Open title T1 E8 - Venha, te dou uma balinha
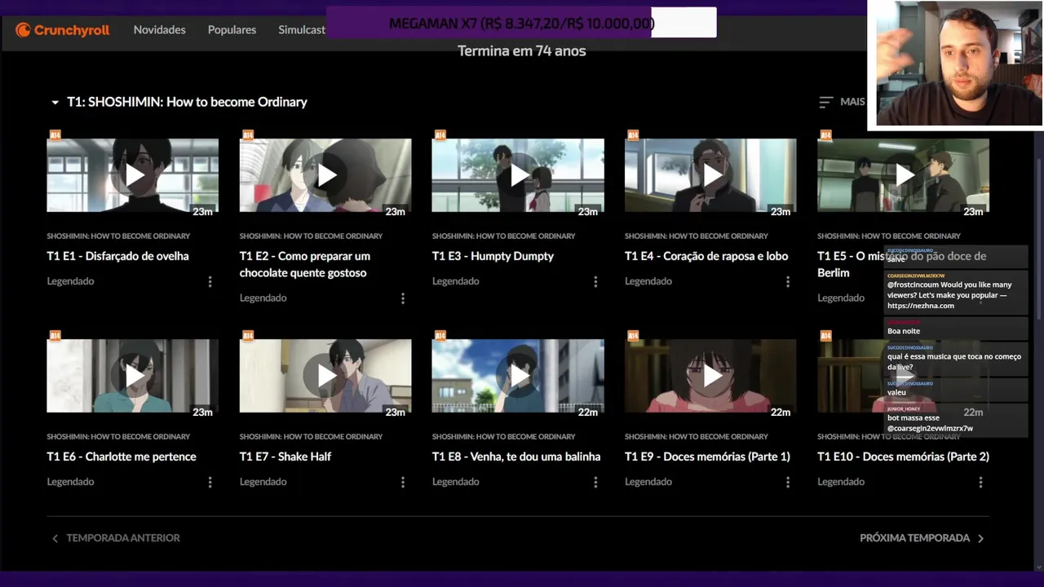The height and width of the screenshot is (587, 1044). tap(516, 457)
